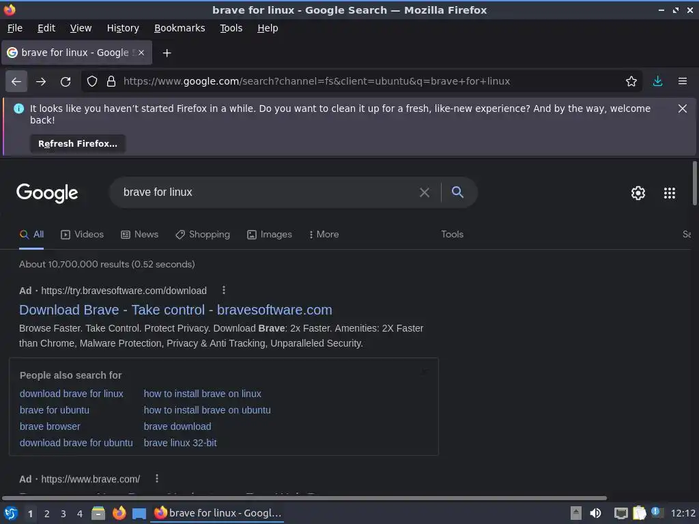Search 'how to install brave on linux'
Viewport: 699px width, 524px height.
(202, 394)
